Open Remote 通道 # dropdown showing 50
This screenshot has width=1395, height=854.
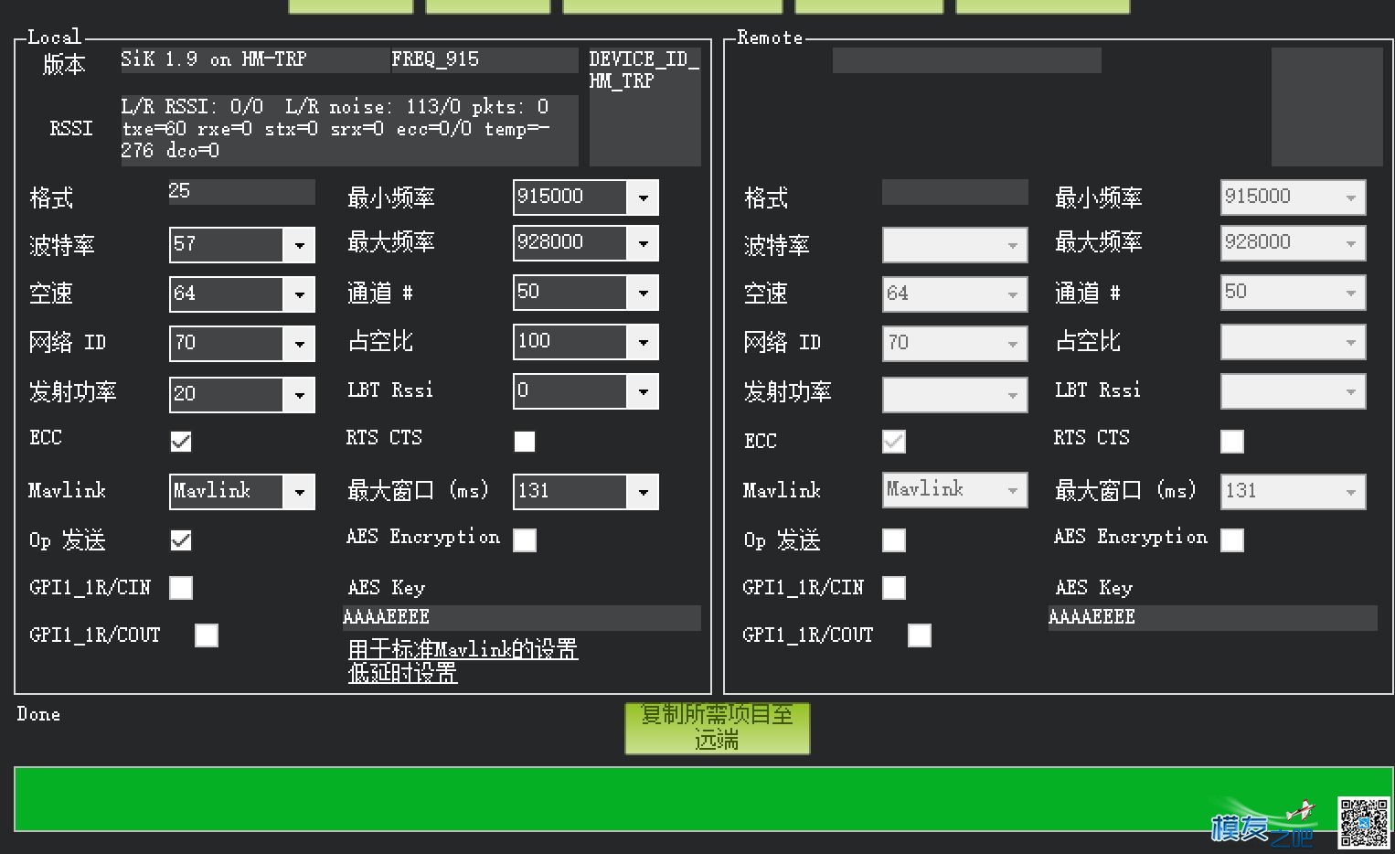tap(1294, 293)
